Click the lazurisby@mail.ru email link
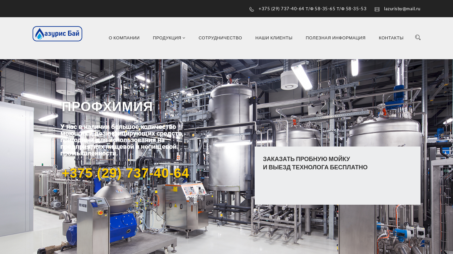The height and width of the screenshot is (254, 453). pos(402,9)
